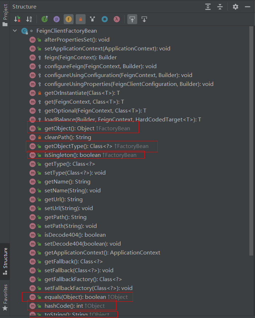Select getFallback(): Class<?>
The height and width of the screenshot is (318, 255).
[74, 262]
